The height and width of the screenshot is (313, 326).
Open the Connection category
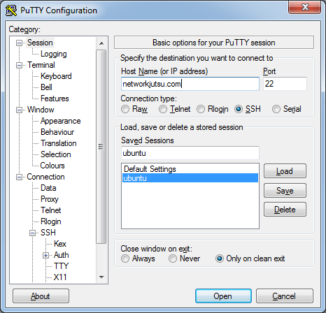[45, 177]
